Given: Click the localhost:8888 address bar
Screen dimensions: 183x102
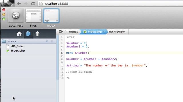Looking at the screenshot, I should (110, 4).
